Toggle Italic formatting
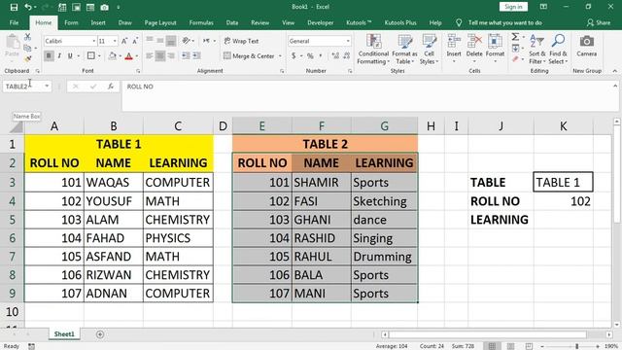The image size is (622, 350). coord(59,56)
